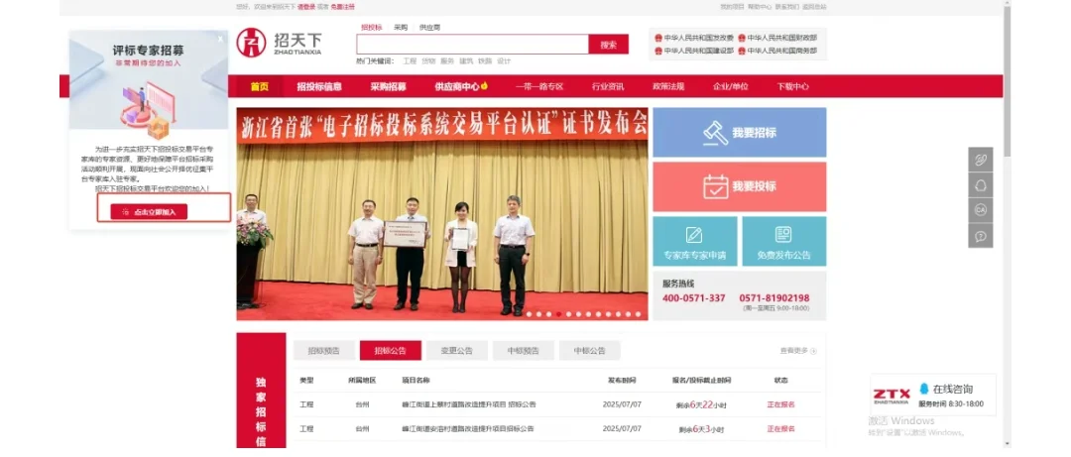This screenshot has height=457, width=1071.
Task: Click the link icon in right sidebar
Action: (x=981, y=160)
